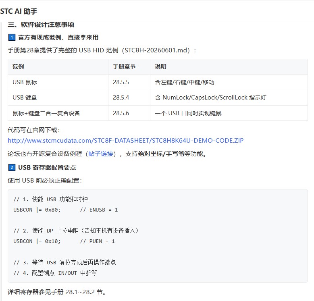The image size is (314, 301).
Task: Click the code comment PUEN = 1
Action: [97, 241]
